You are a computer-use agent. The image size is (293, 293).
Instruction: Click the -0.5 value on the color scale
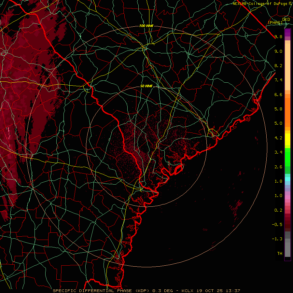pos(277,224)
